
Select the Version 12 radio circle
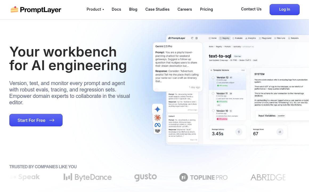tap(213, 78)
